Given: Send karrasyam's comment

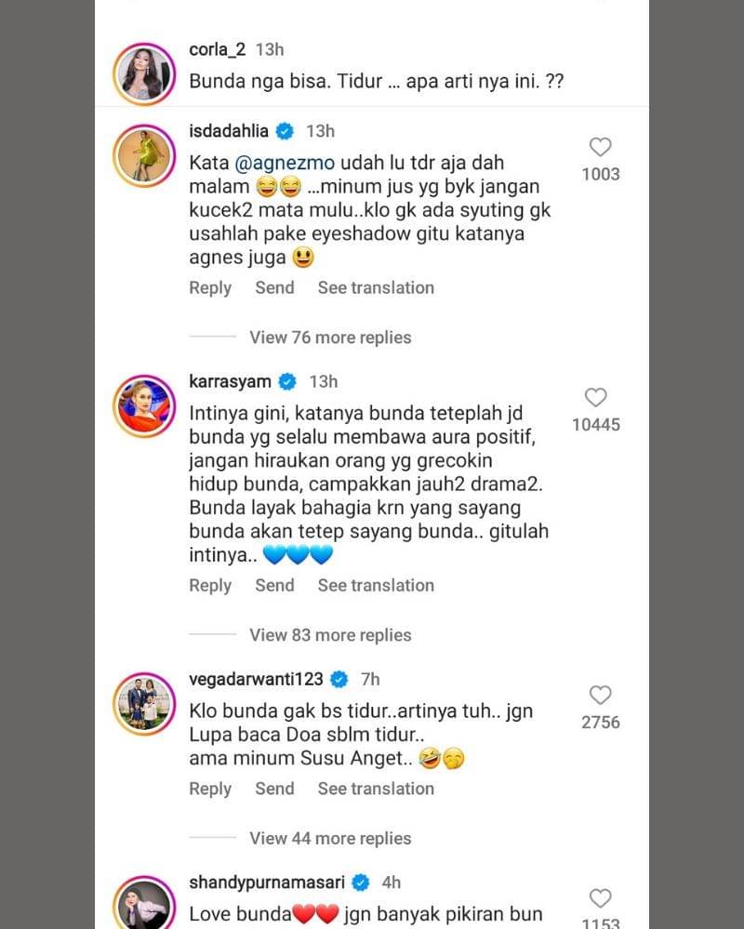Looking at the screenshot, I should pyautogui.click(x=274, y=585).
